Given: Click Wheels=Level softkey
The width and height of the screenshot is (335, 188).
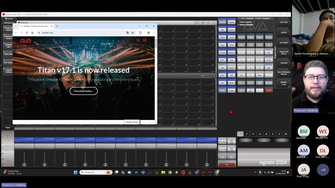Looking at the screenshot, I should tap(284, 83).
